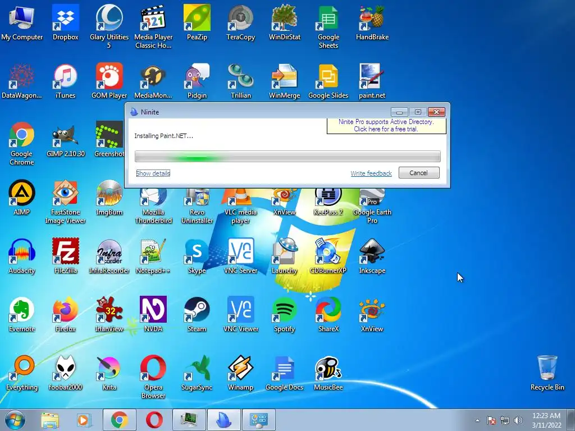Click the InfraRecorder shortcut

tap(109, 256)
